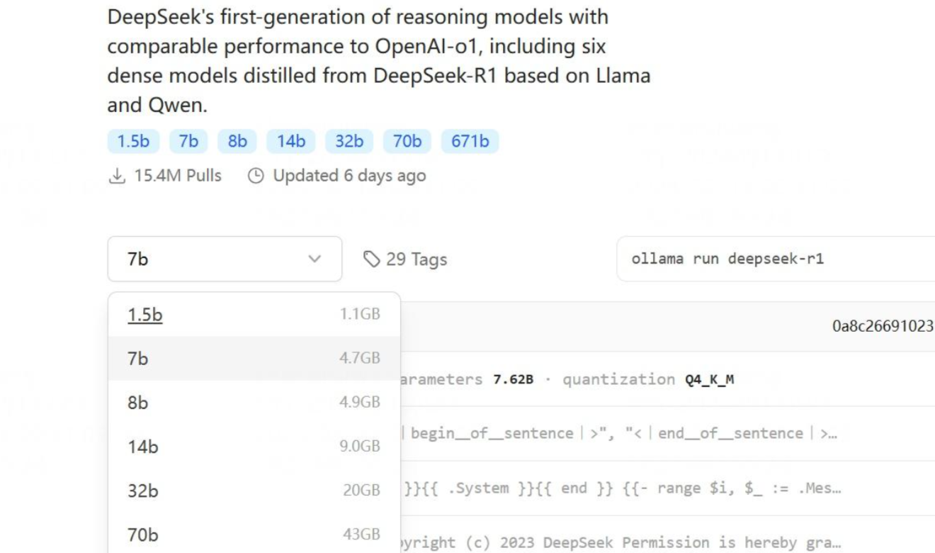Image resolution: width=935 pixels, height=553 pixels.
Task: Open the parameters 7.62B quantization row
Action: point(667,379)
